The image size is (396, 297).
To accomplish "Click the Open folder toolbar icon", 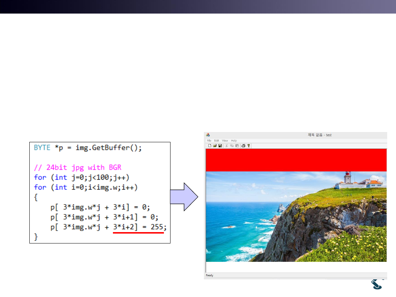I will pyautogui.click(x=215, y=146).
